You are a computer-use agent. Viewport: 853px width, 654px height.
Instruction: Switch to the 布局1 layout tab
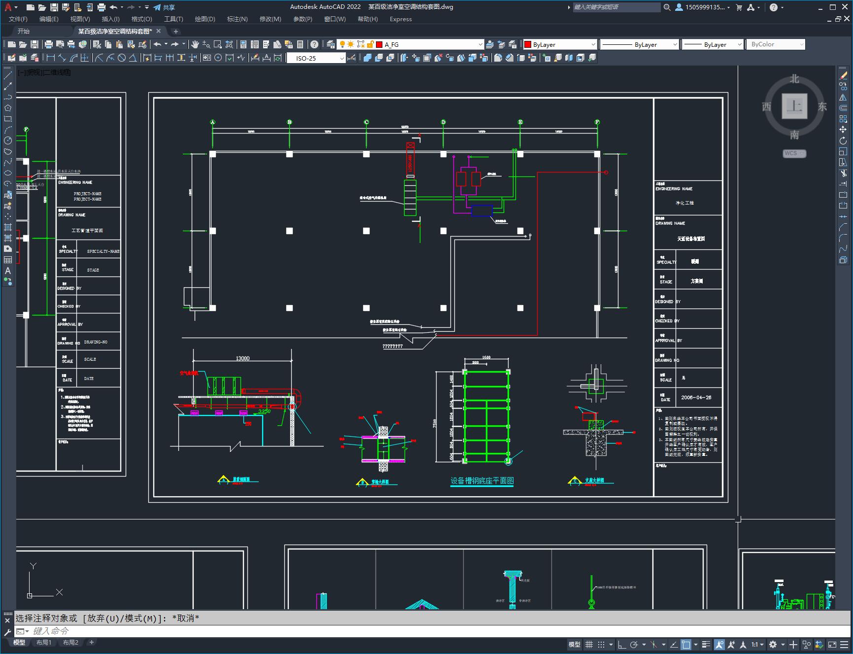pyautogui.click(x=44, y=643)
